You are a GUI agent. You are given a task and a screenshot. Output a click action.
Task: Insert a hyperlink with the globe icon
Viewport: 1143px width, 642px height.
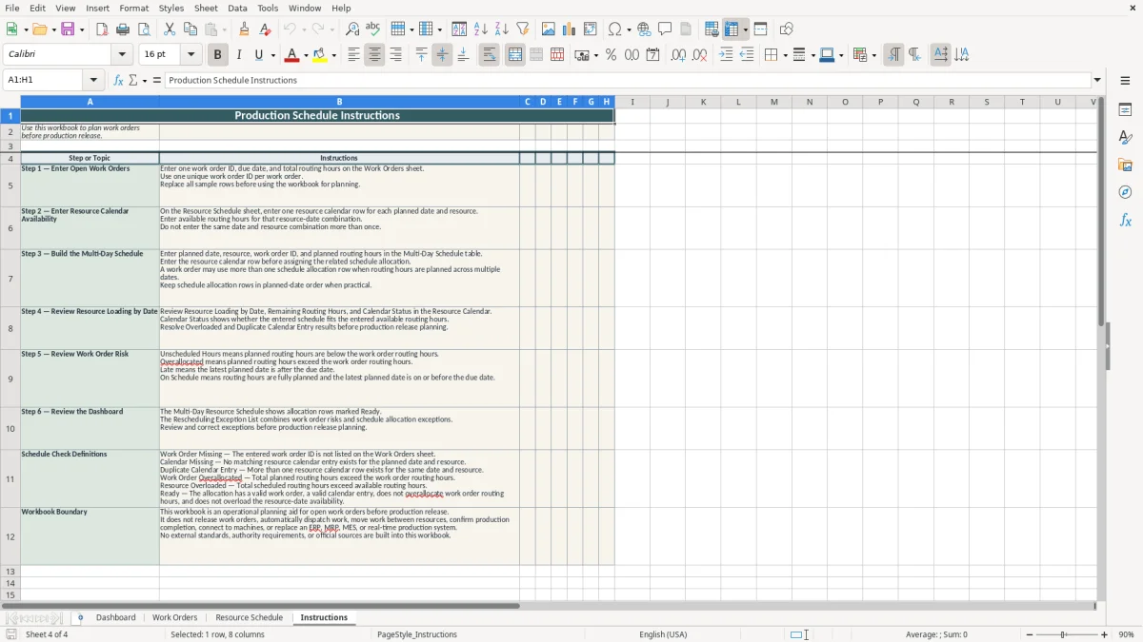point(644,29)
